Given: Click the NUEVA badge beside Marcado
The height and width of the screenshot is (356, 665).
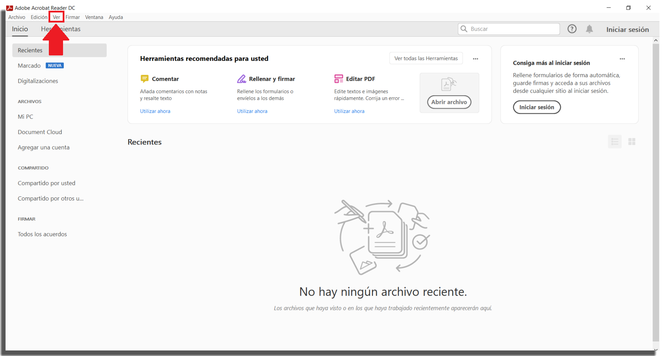Looking at the screenshot, I should (55, 65).
